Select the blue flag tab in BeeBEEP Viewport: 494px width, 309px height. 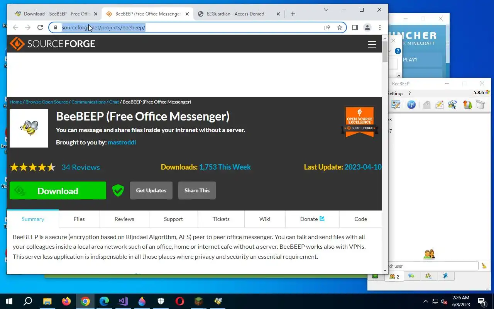pyautogui.click(x=445, y=276)
